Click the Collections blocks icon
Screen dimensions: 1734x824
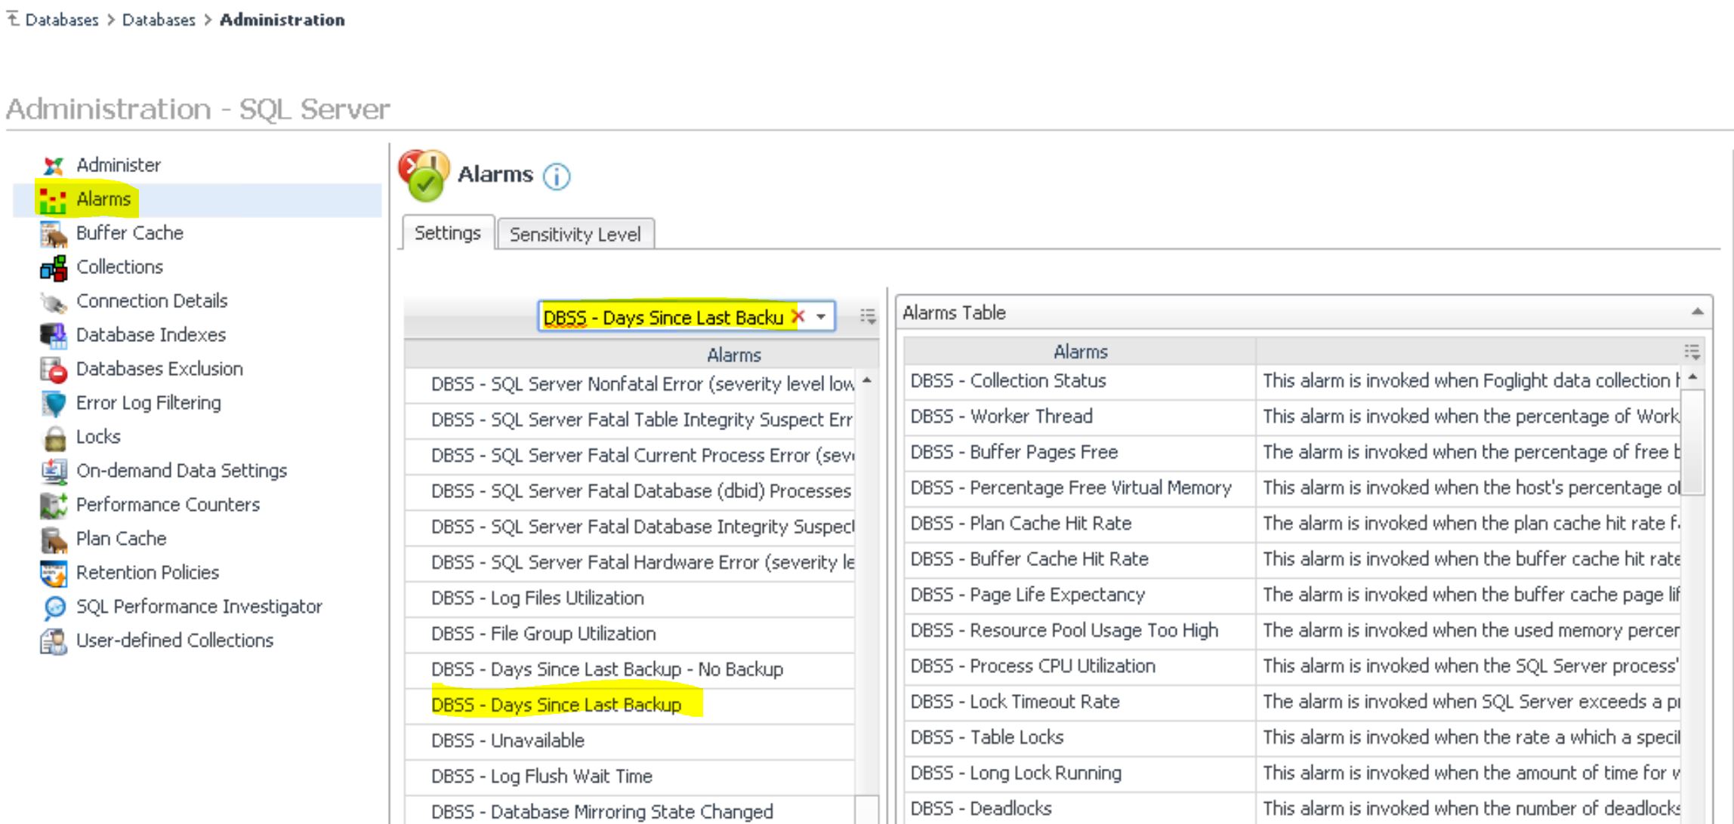click(x=54, y=267)
